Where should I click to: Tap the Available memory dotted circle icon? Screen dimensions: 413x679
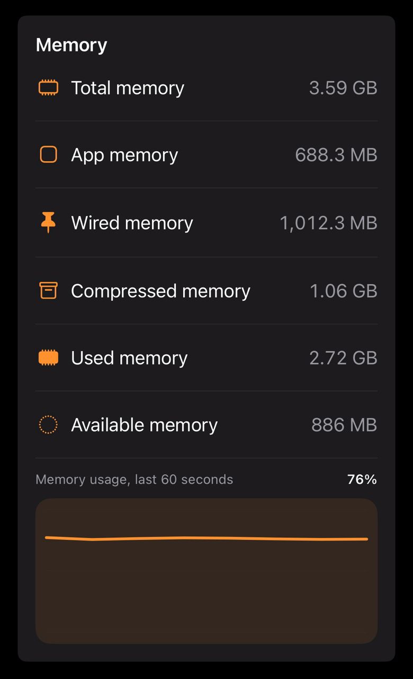click(x=48, y=425)
